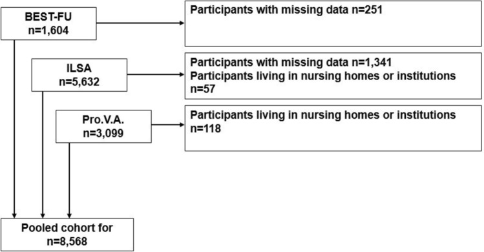Select the 'Pooled cohort for' text
The image size is (484, 252).
tap(67, 228)
